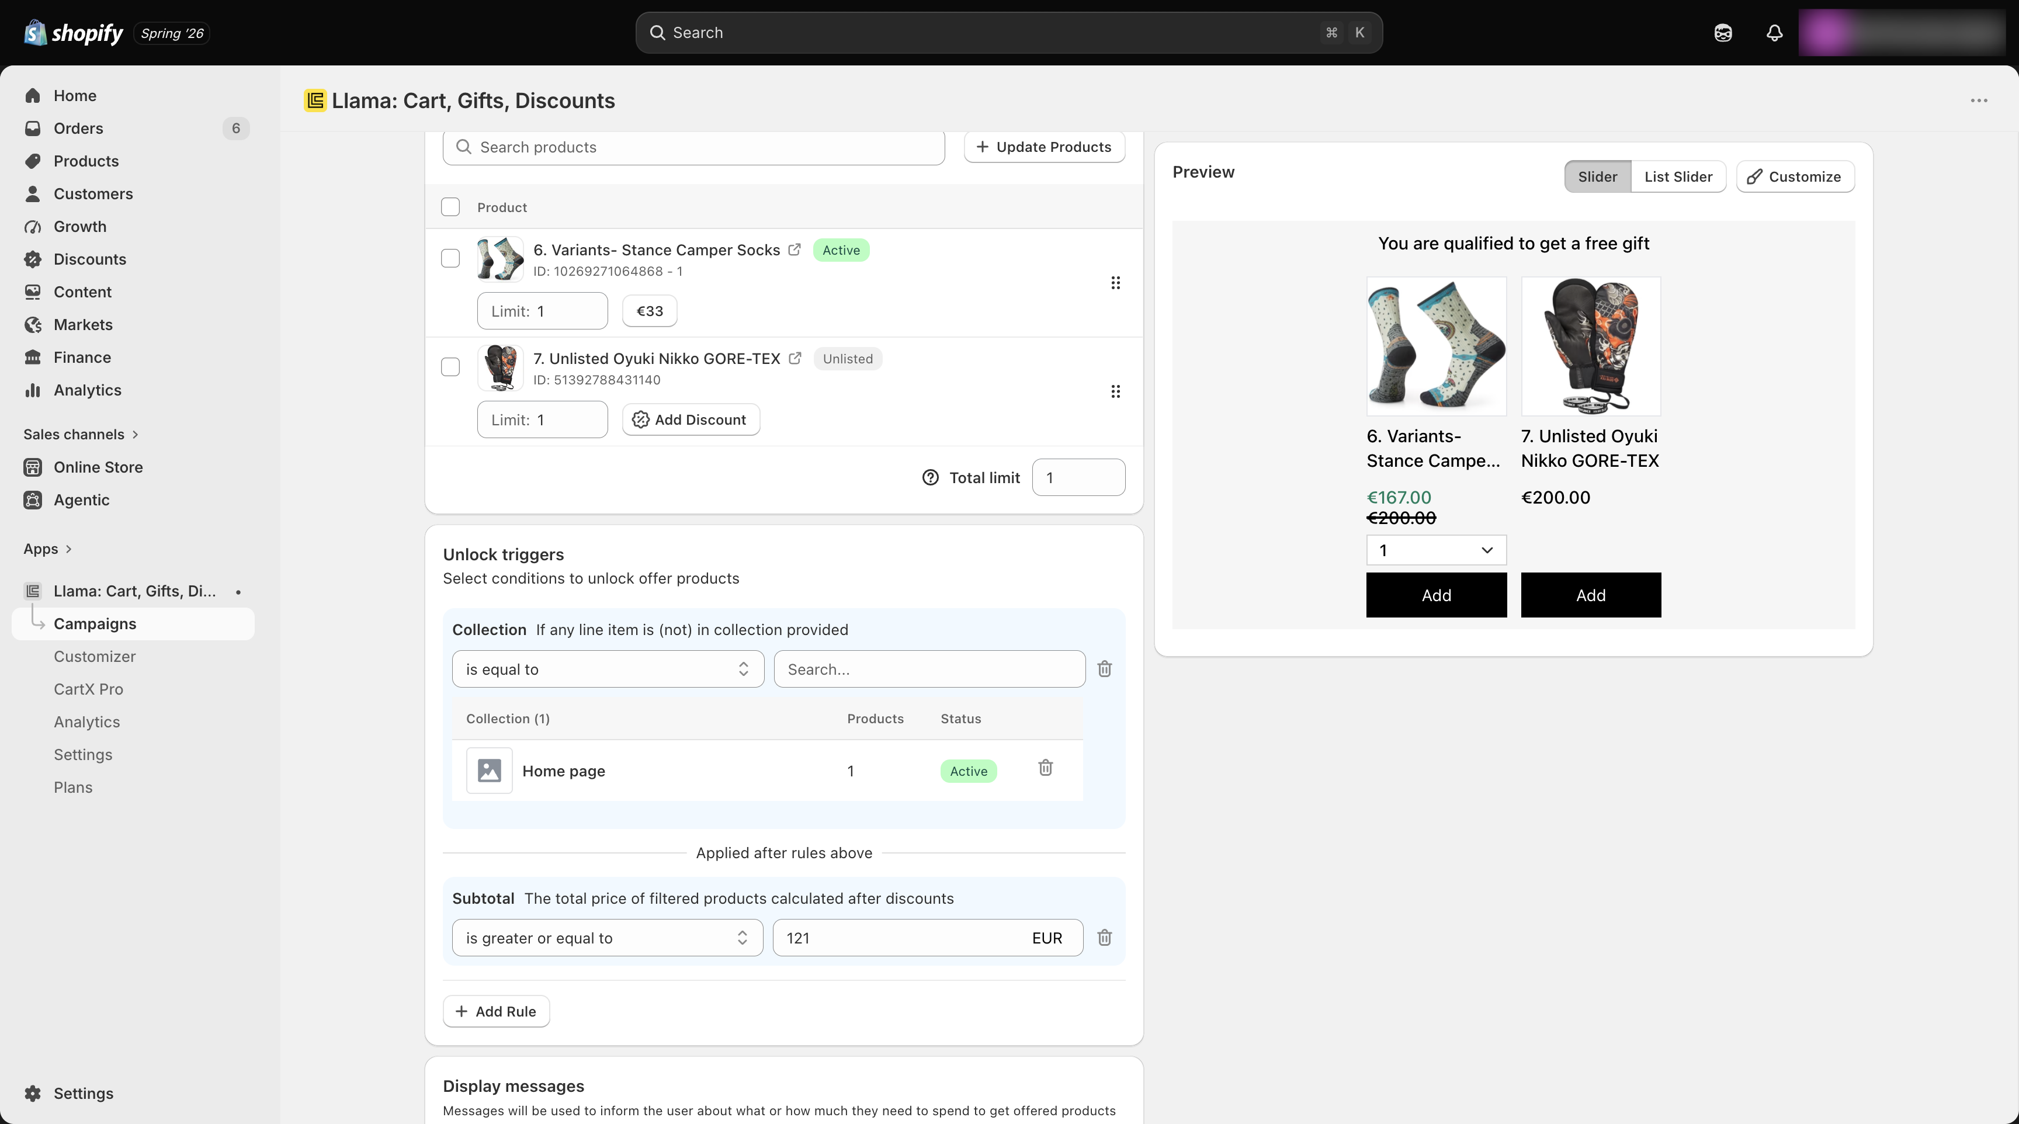Click the €33 discount button for Camper Socks
Viewport: 2019px width, 1124px height.
(650, 311)
